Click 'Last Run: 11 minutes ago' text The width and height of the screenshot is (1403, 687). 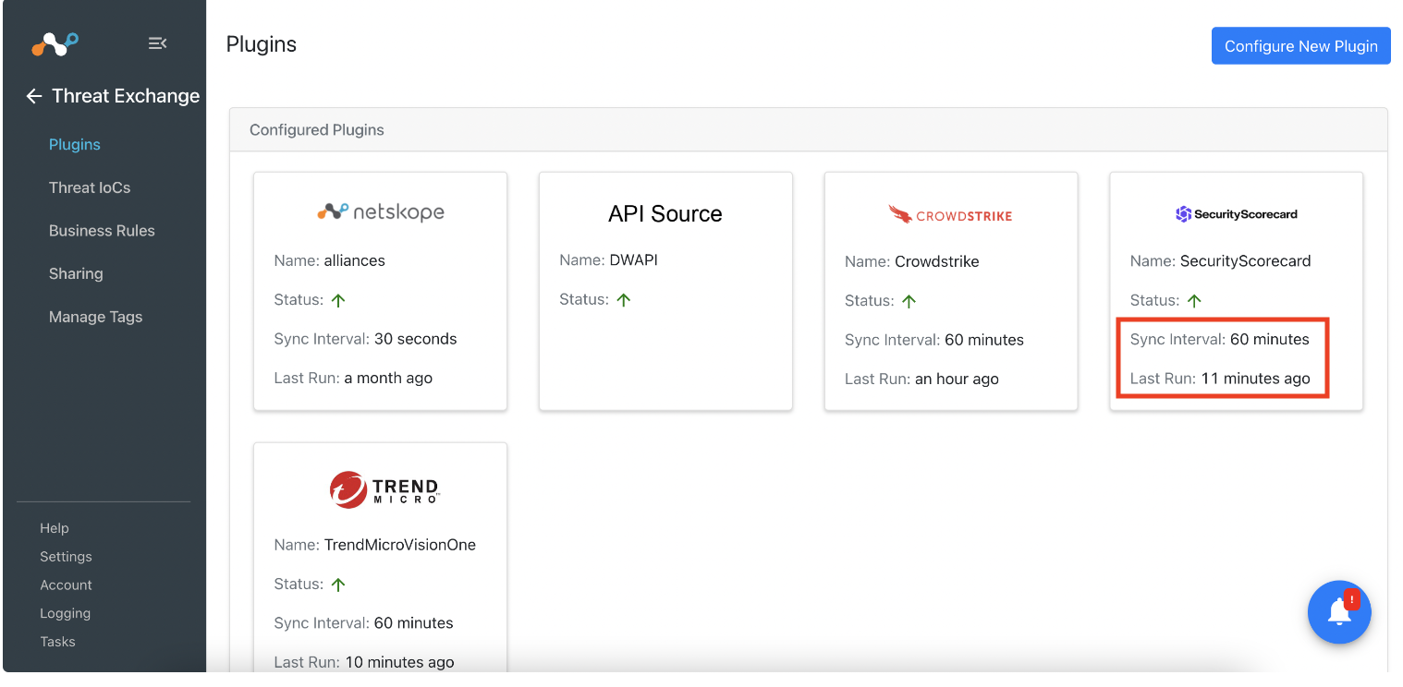point(1220,379)
